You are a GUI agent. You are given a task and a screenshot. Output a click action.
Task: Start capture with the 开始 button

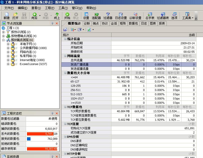coord(67,16)
